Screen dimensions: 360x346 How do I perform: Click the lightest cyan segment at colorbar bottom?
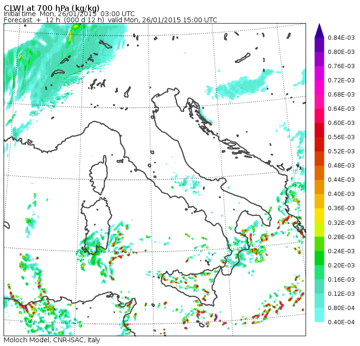[x=319, y=315]
